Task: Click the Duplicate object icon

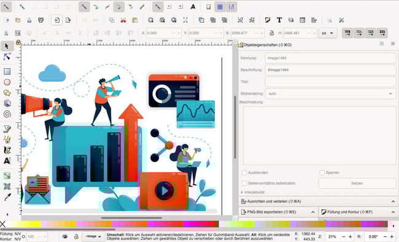Action: point(201,20)
